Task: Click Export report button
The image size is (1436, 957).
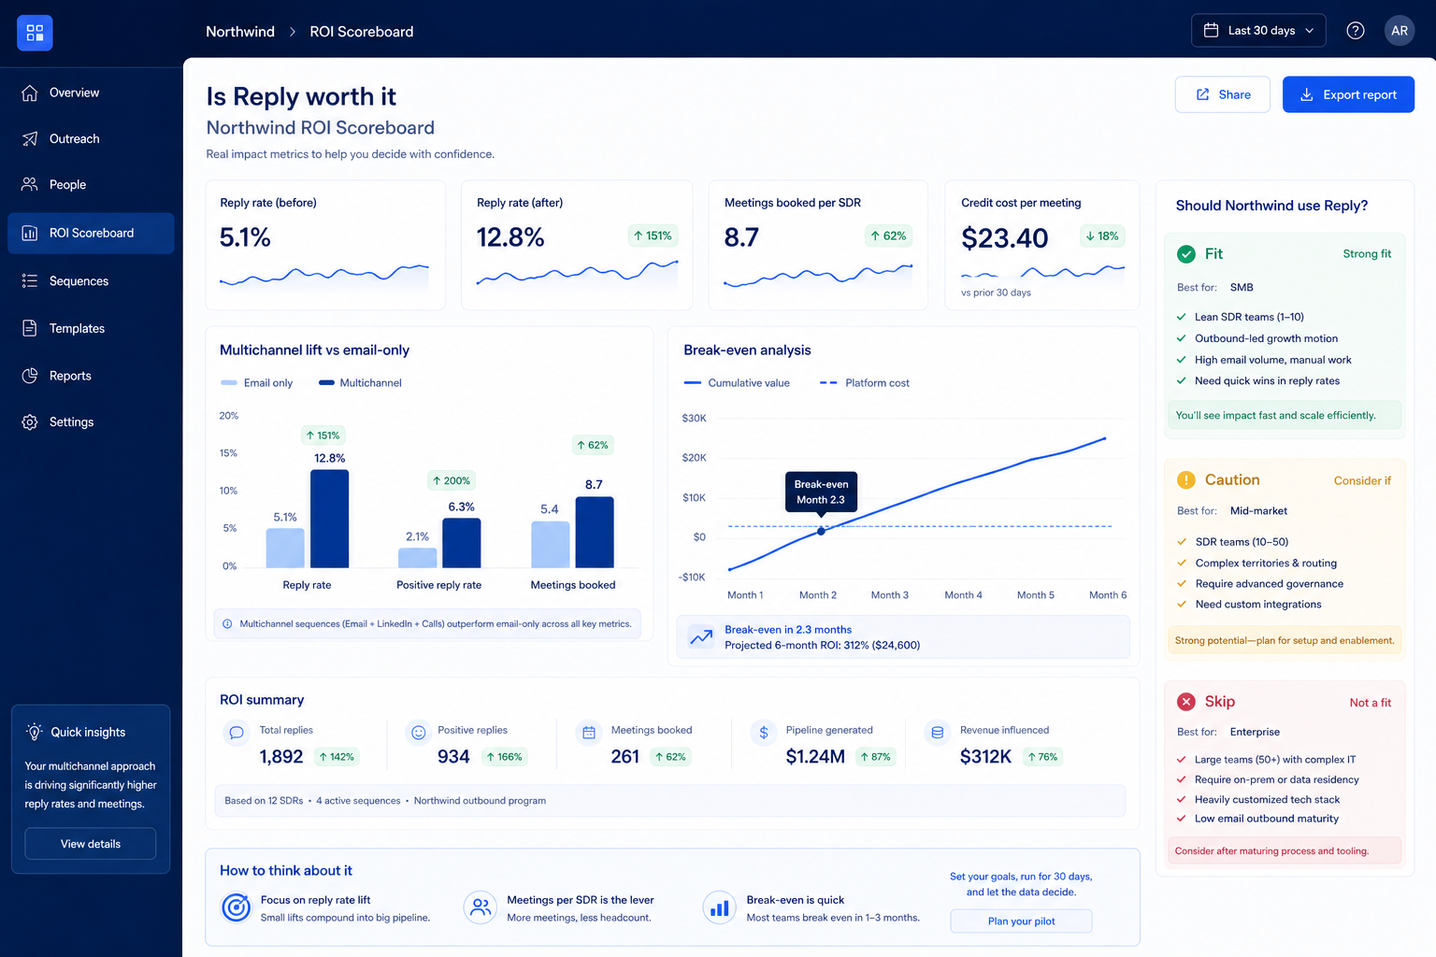Action: coord(1348,94)
